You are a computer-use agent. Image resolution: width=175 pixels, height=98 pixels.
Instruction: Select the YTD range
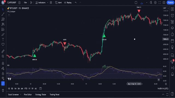tap(26, 88)
